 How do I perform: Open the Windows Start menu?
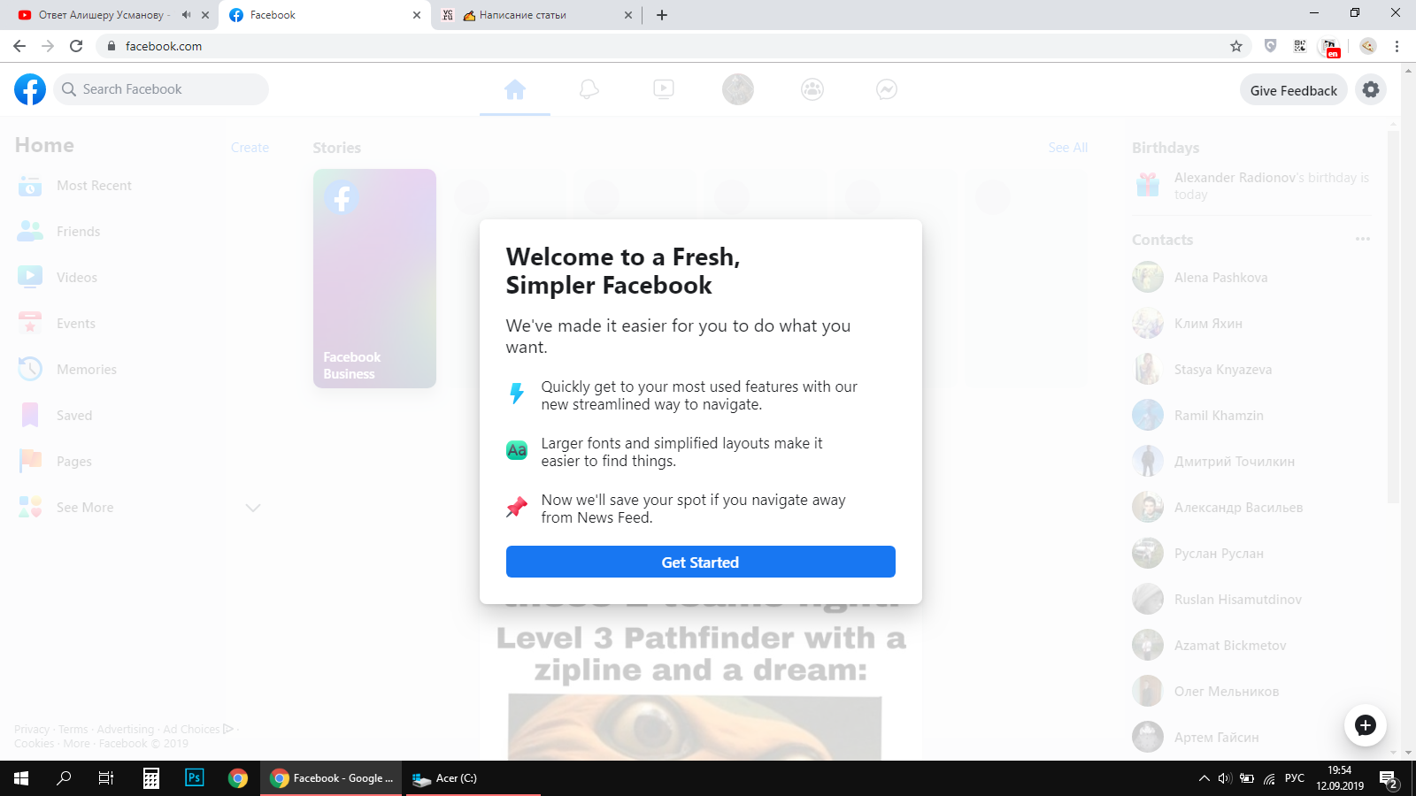21,778
